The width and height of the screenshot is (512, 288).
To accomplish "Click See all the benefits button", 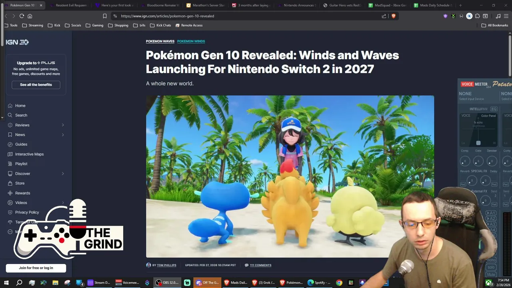I will point(36,85).
